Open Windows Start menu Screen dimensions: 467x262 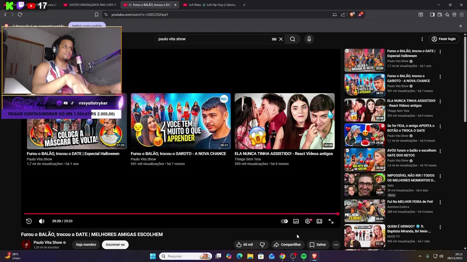click(x=153, y=256)
